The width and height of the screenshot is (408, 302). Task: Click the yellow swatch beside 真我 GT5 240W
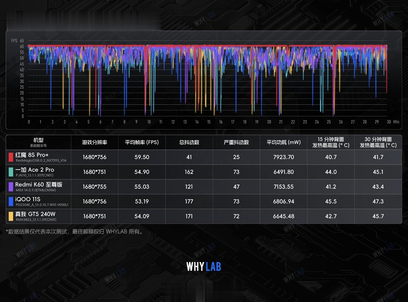point(11,216)
